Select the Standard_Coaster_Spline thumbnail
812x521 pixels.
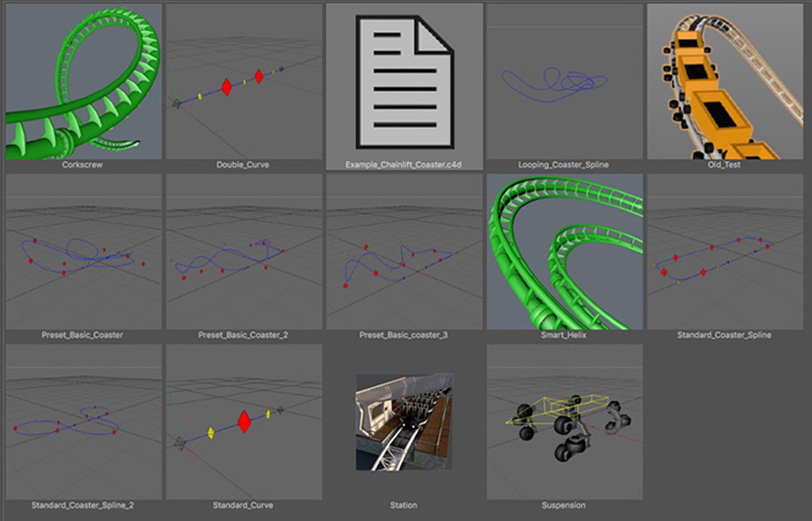pyautogui.click(x=725, y=251)
